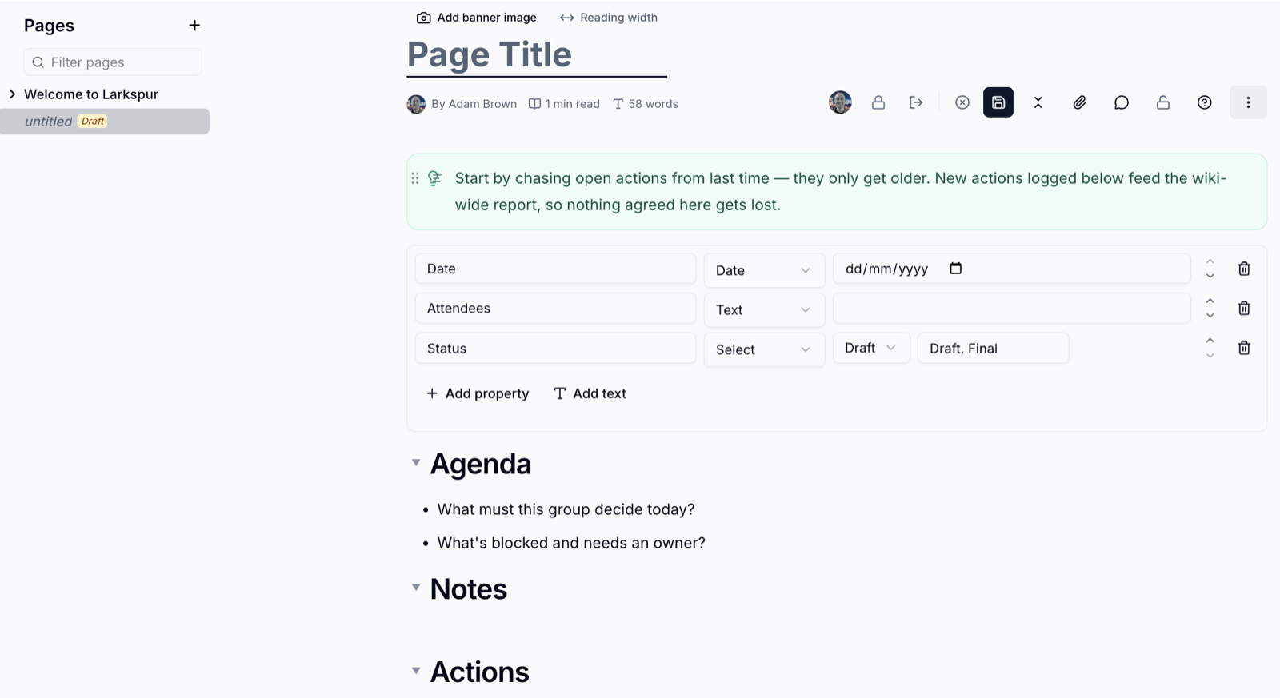Click the Status property name field
This screenshot has width=1280, height=698.
pos(555,348)
